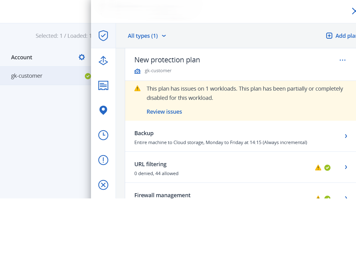The image size is (356, 274).
Task: Click the New protection plan title
Action: [167, 60]
